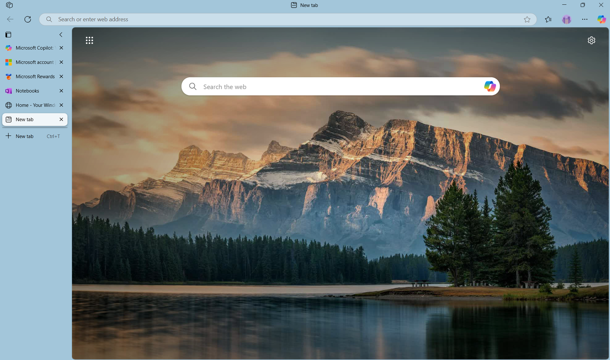The height and width of the screenshot is (360, 610).
Task: Click magnifier icon in address bar
Action: click(49, 19)
